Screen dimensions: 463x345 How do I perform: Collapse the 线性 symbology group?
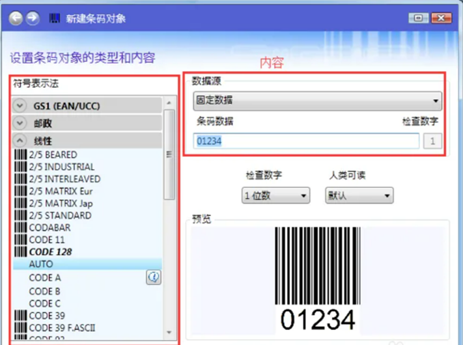coord(87,141)
